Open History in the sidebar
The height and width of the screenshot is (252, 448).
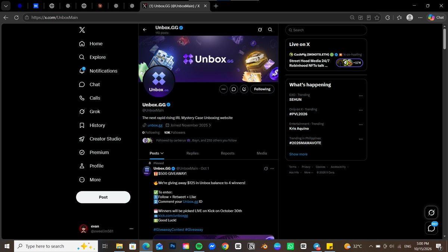92,125
